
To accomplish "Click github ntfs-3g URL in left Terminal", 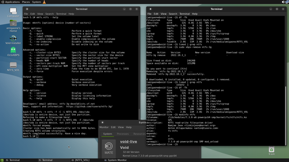I will [89, 107].
